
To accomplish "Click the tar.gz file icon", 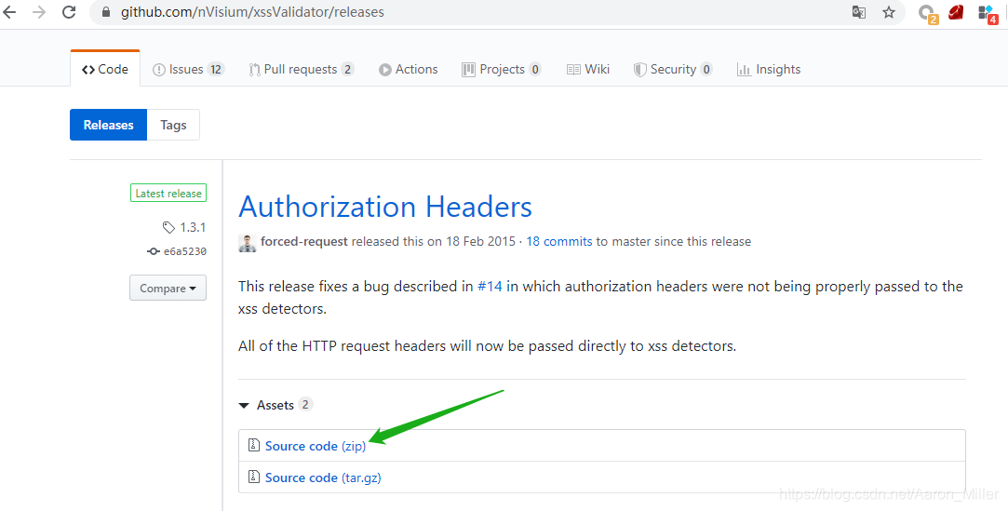I will point(254,477).
